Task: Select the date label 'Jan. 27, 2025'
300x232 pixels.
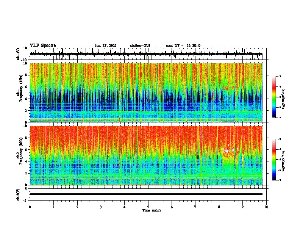Action: tap(106, 45)
